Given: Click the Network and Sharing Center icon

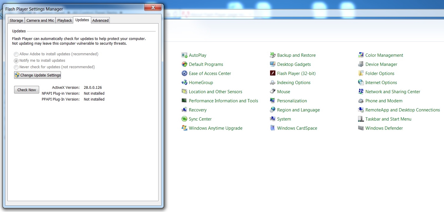Looking at the screenshot, I should [361, 92].
